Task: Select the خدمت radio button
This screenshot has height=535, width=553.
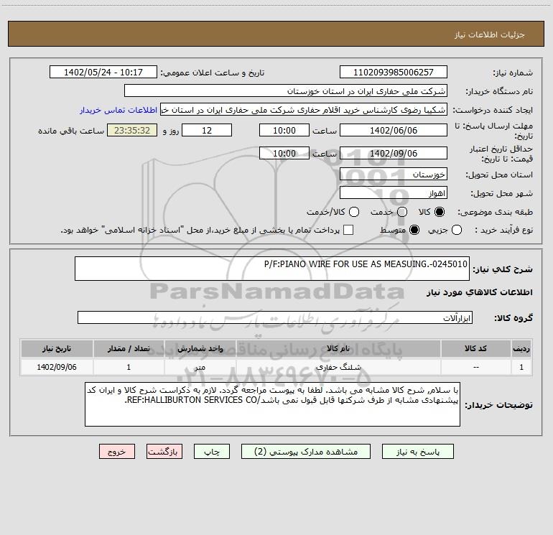Action: [x=402, y=212]
